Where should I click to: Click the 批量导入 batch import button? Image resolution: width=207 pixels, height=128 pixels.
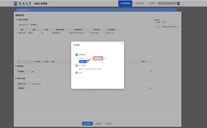point(34,24)
